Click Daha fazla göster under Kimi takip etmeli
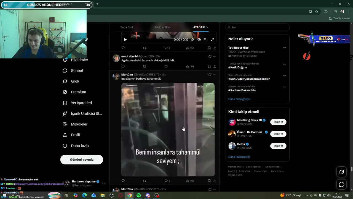Screen dimensions: 353x199 pos(239,157)
